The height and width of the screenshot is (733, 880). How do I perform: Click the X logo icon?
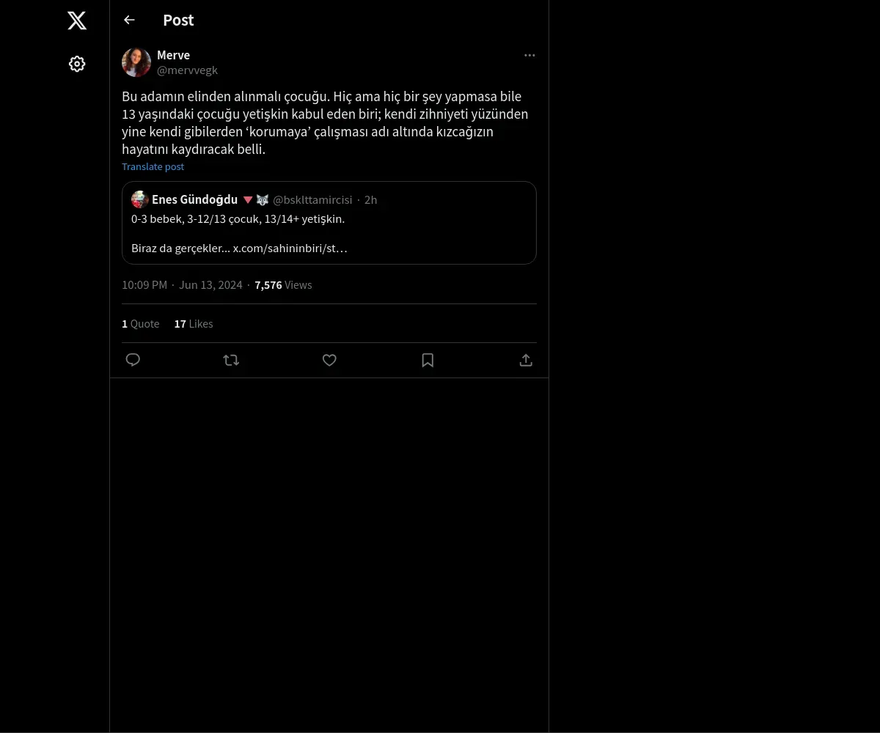77,21
